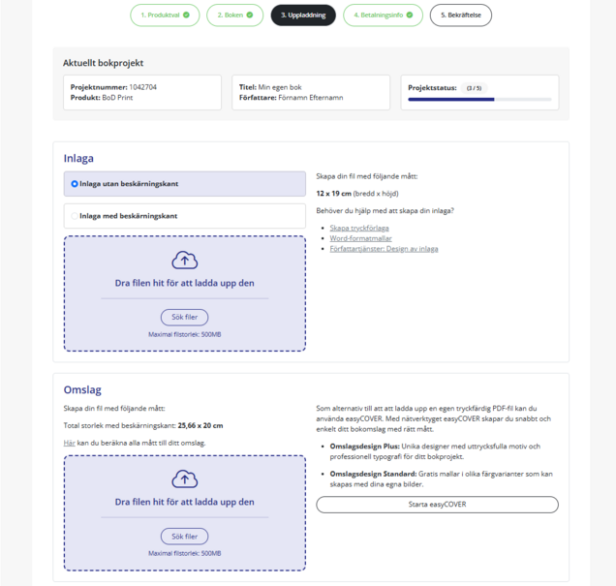Screen dimensions: 616x586
Task: Select Inlaga utan beskärningskant radio button
Action: tap(75, 183)
